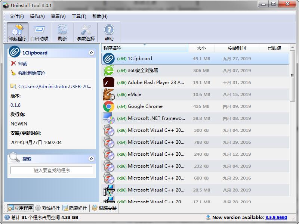Collapse the 1Clipboard info panel
This screenshot has height=224, width=299.
[x=91, y=53]
